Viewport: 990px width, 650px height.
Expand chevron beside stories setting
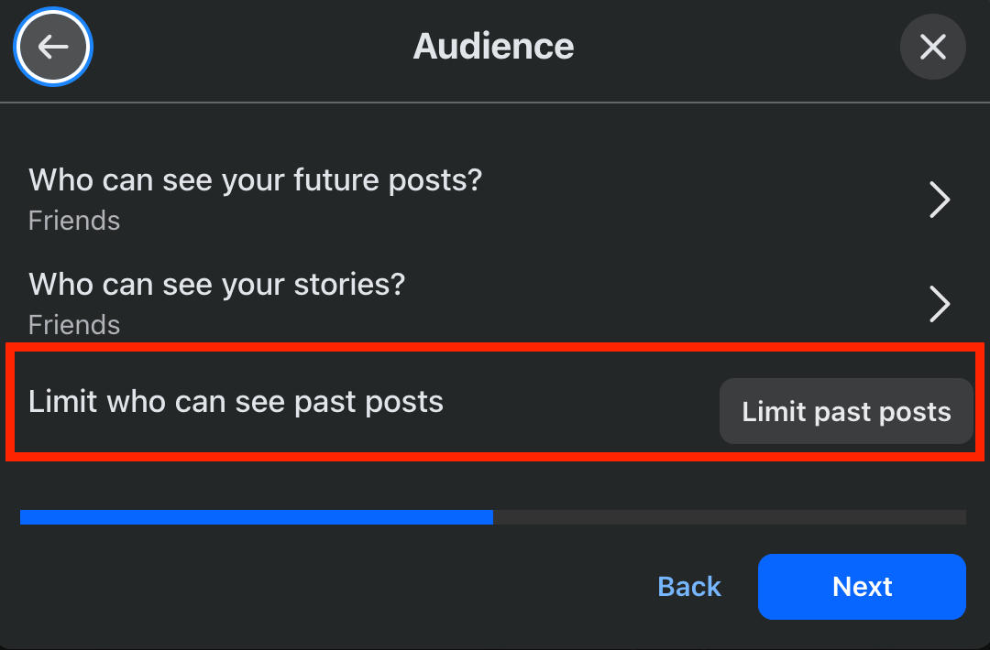coord(940,304)
